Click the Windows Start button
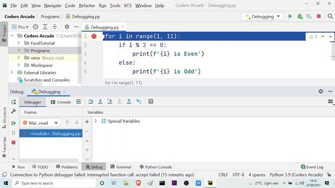335x188 pixels. click(x=6, y=183)
